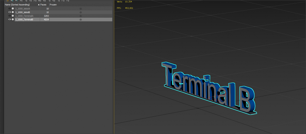The width and height of the screenshot is (306, 134).
Task: Sort by the Name (Sorted Ascending) column header
Action: coord(18,5)
